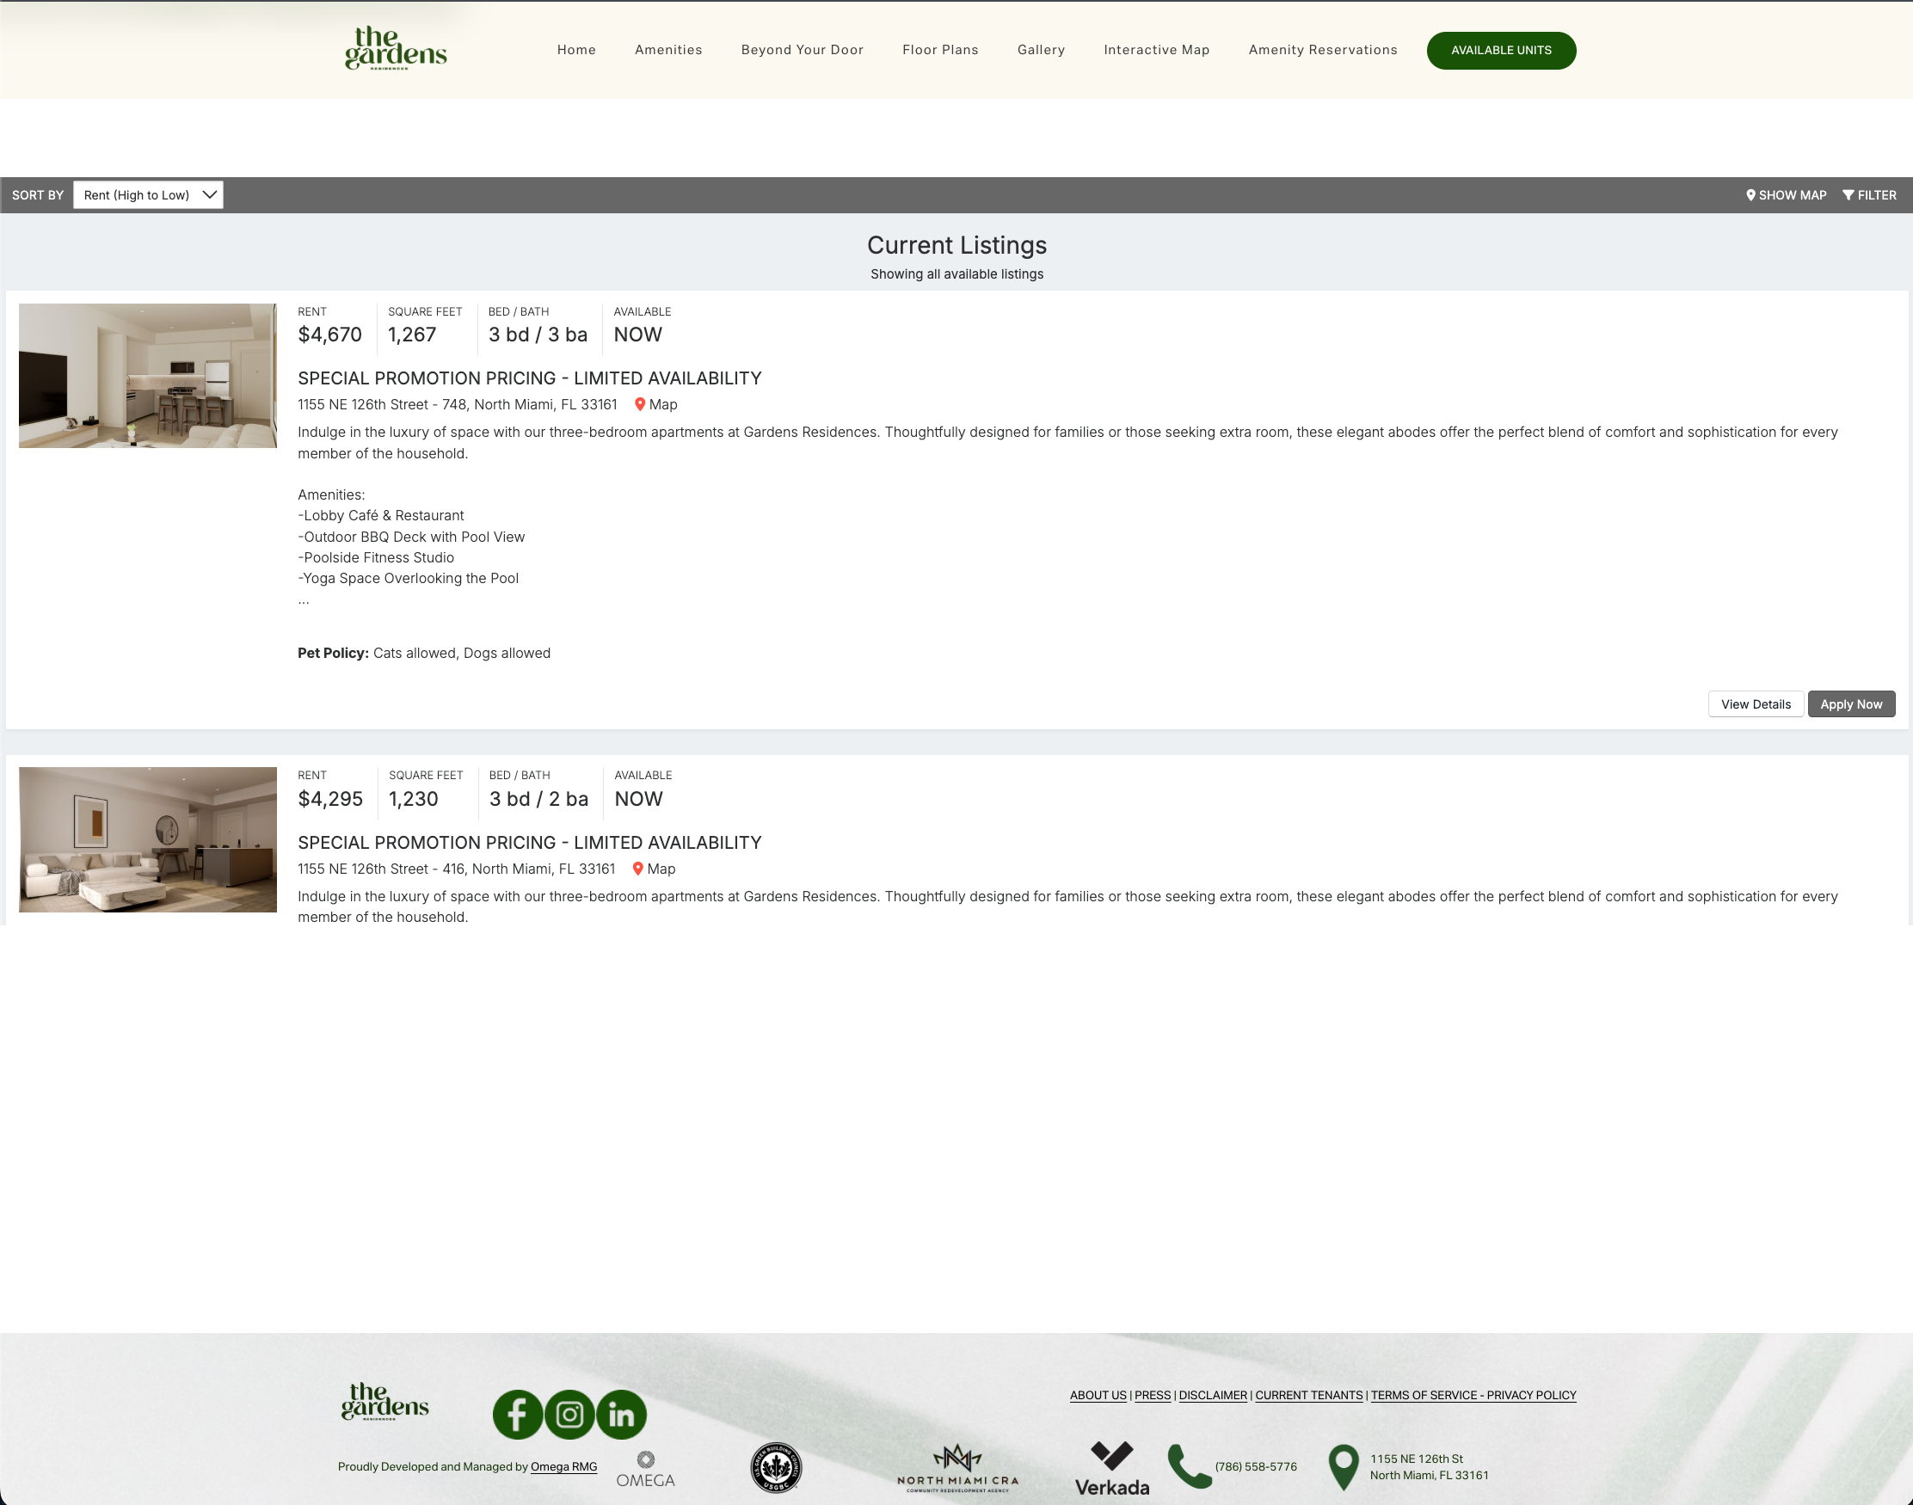Click address 1155 NE 126th Street - 748
This screenshot has height=1505, width=1913.
tap(458, 404)
